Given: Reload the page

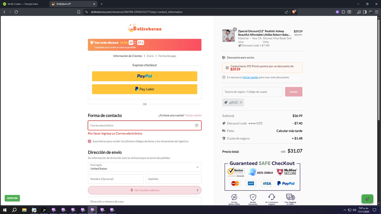Looking at the screenshot, I should [16, 12].
